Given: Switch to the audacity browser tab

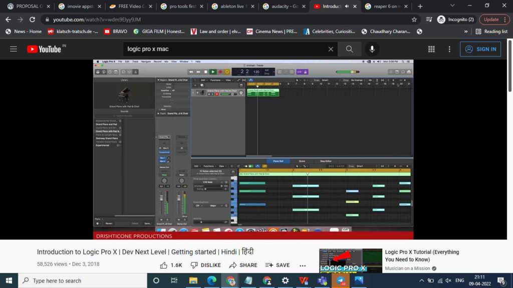Looking at the screenshot, I should point(285,6).
